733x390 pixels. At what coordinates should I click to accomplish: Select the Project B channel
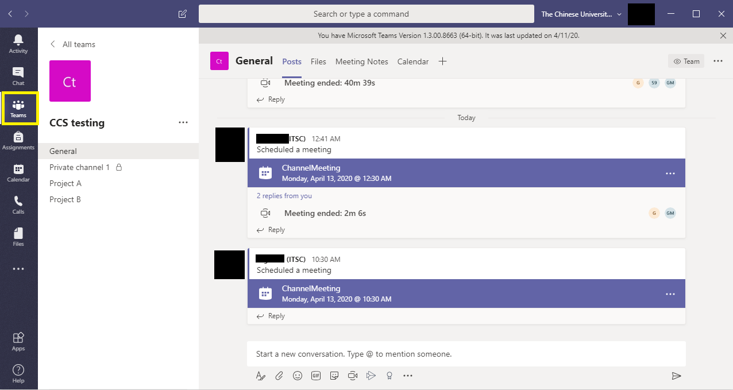point(118,199)
